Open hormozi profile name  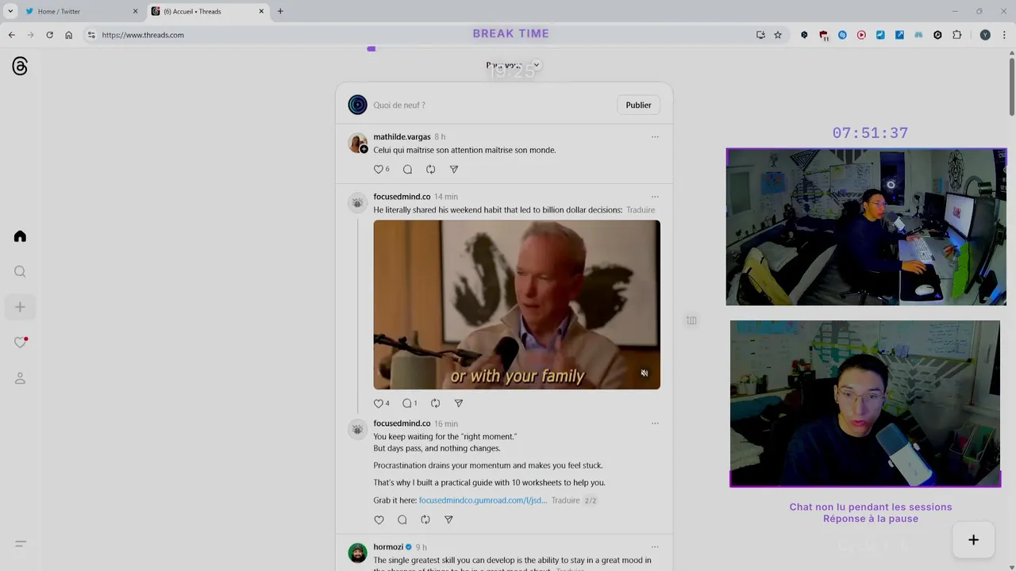(388, 546)
